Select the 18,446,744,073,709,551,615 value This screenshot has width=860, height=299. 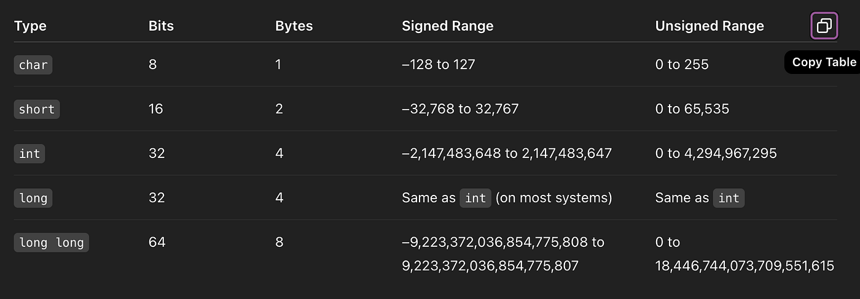coord(745,266)
